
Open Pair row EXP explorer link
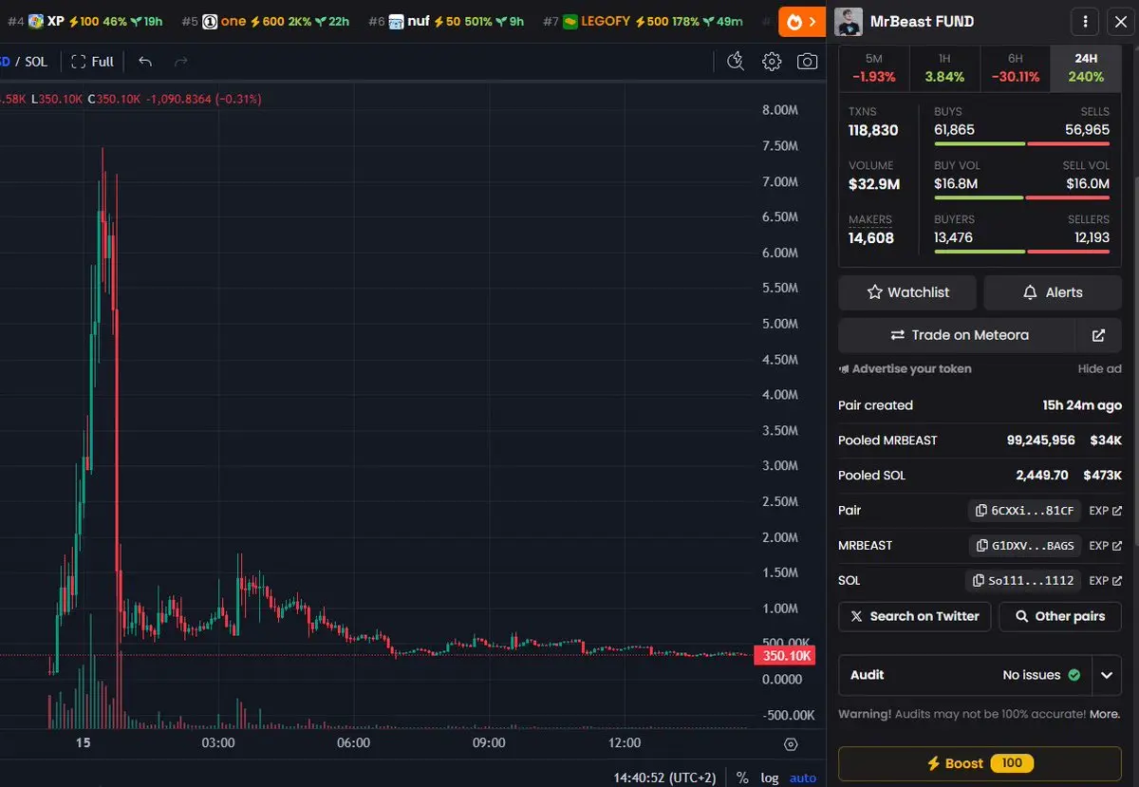[1105, 511]
